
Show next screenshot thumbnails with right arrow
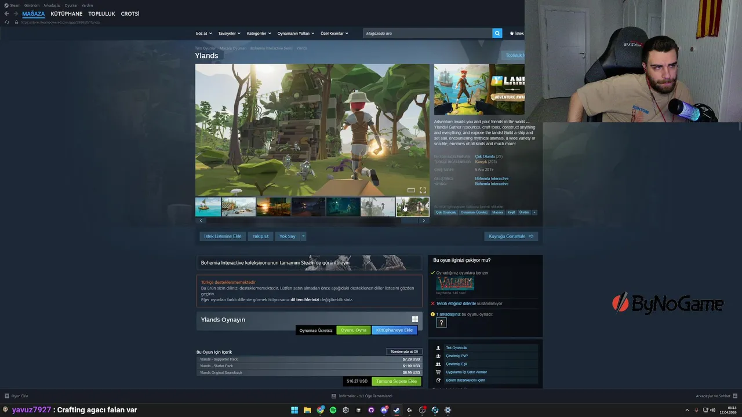(424, 220)
